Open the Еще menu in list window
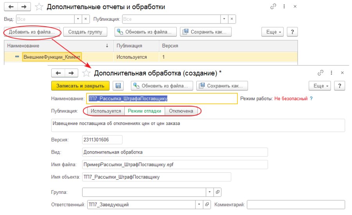 coord(273,32)
